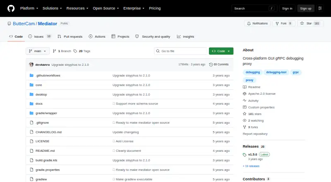Image resolution: width=331 pixels, height=182 pixels.
Task: Open the menu icon next to Sign up
Action: click(320, 8)
